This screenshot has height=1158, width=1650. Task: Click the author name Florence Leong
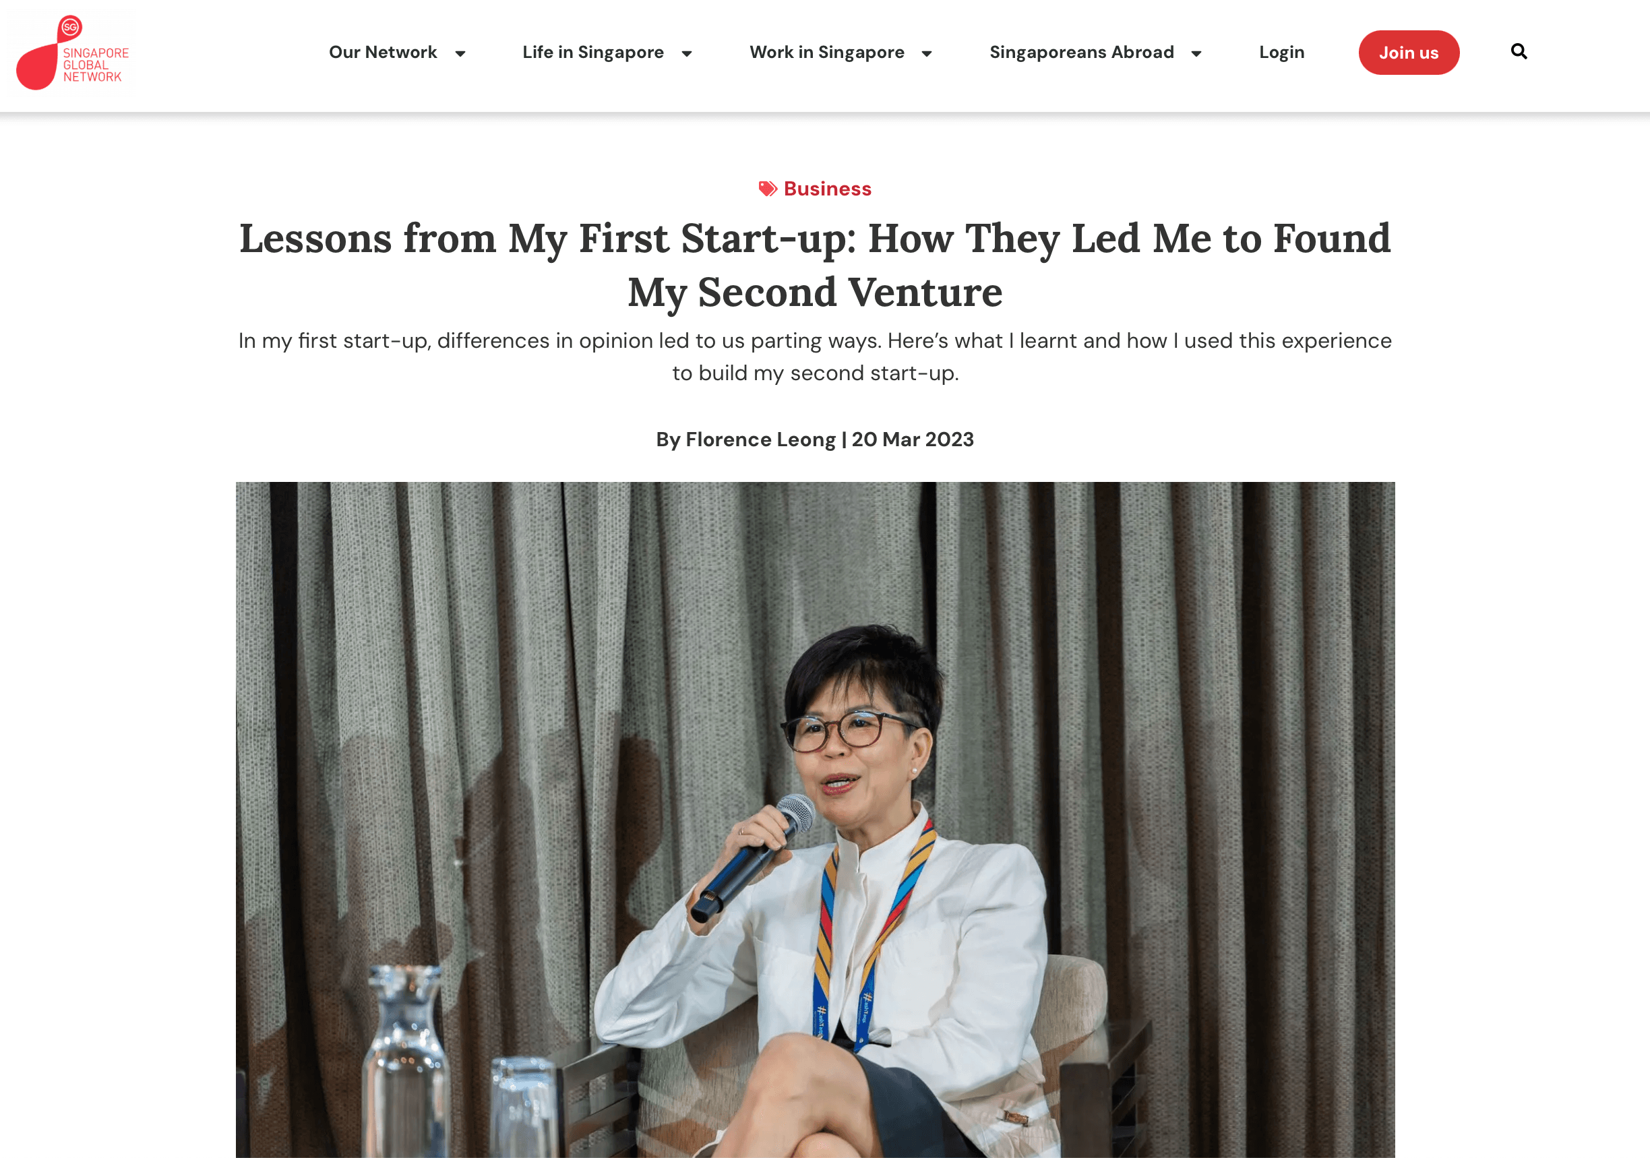click(x=760, y=439)
